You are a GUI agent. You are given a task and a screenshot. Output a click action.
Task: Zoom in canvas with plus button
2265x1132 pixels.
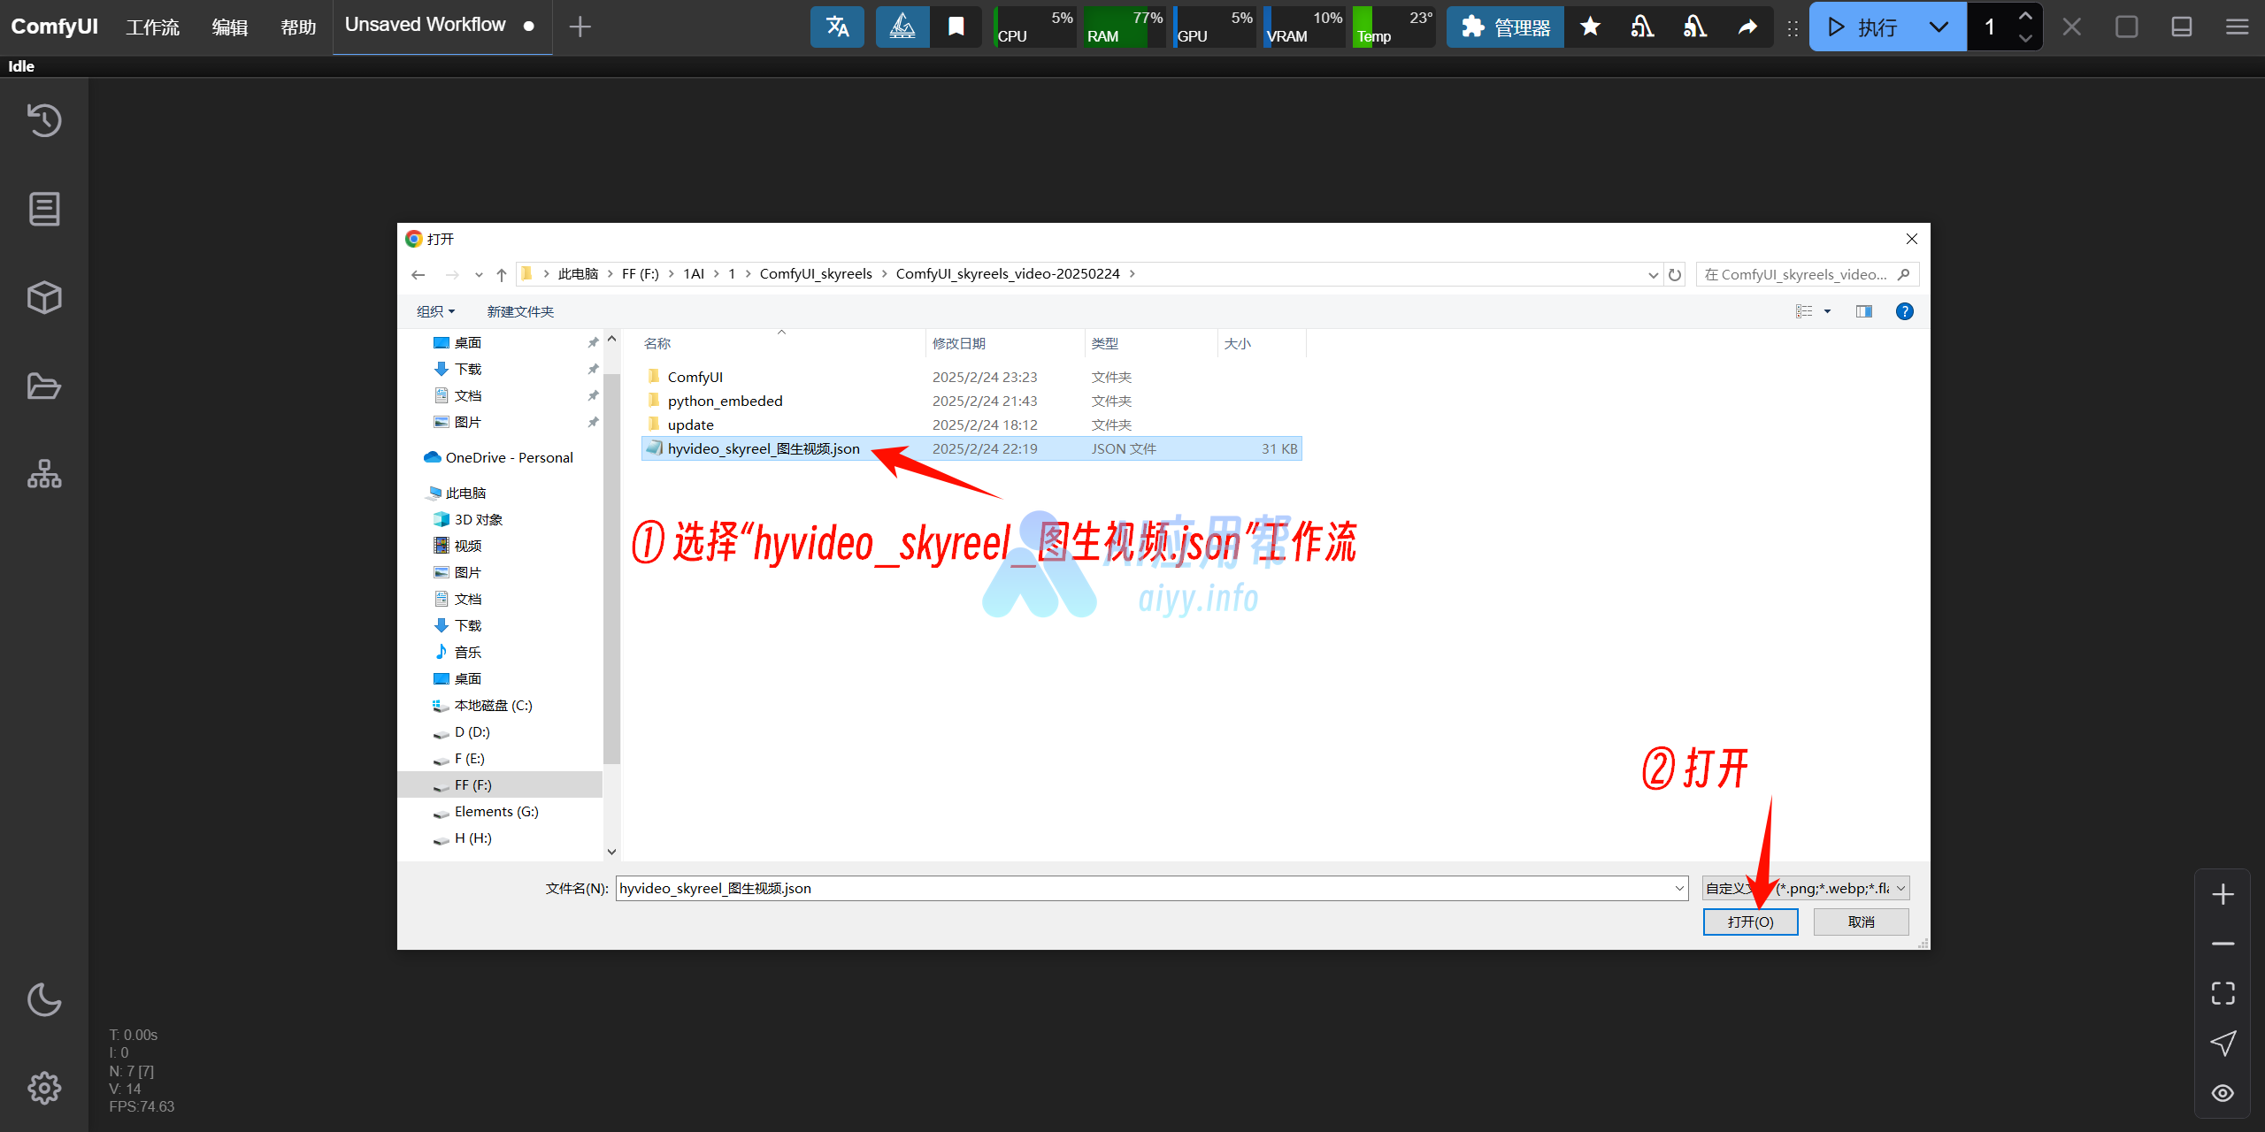click(x=2223, y=894)
